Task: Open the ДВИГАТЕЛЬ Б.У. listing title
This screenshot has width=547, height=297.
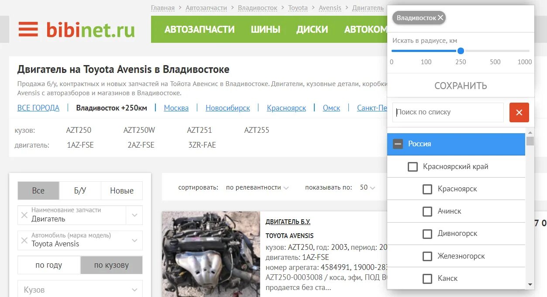Action: [288, 222]
